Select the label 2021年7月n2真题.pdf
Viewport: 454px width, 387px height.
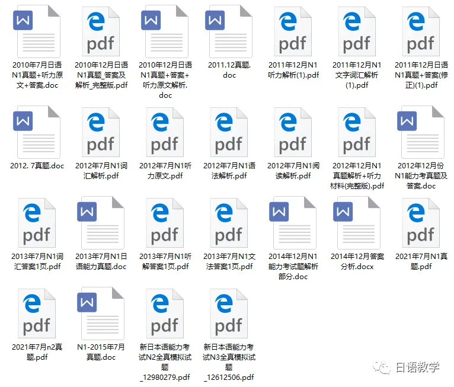point(37,352)
